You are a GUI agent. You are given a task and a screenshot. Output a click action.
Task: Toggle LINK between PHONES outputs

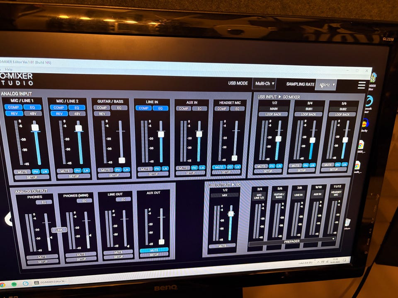pos(59,230)
